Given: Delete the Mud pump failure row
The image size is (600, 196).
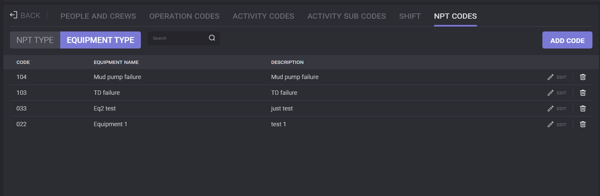Looking at the screenshot, I should [x=583, y=77].
